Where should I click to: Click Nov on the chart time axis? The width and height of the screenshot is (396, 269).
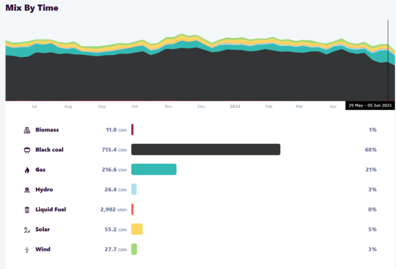168,106
